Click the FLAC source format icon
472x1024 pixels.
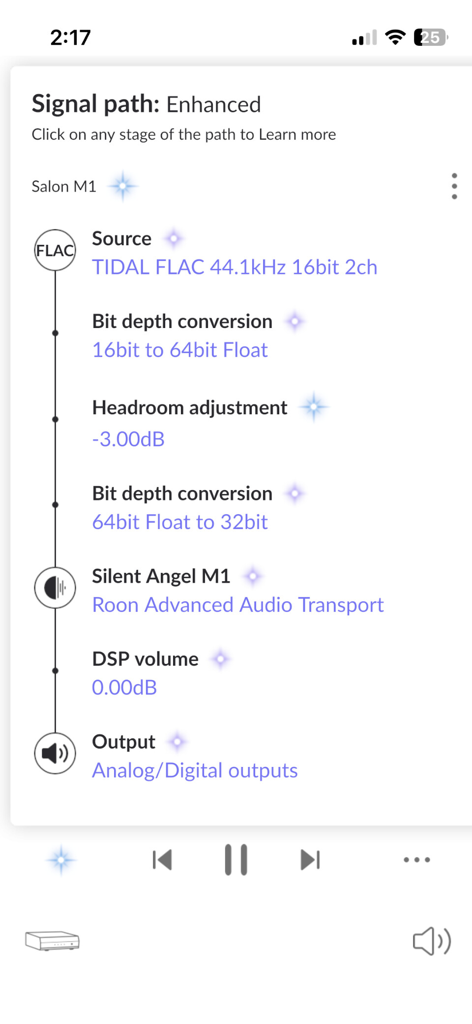pos(55,250)
